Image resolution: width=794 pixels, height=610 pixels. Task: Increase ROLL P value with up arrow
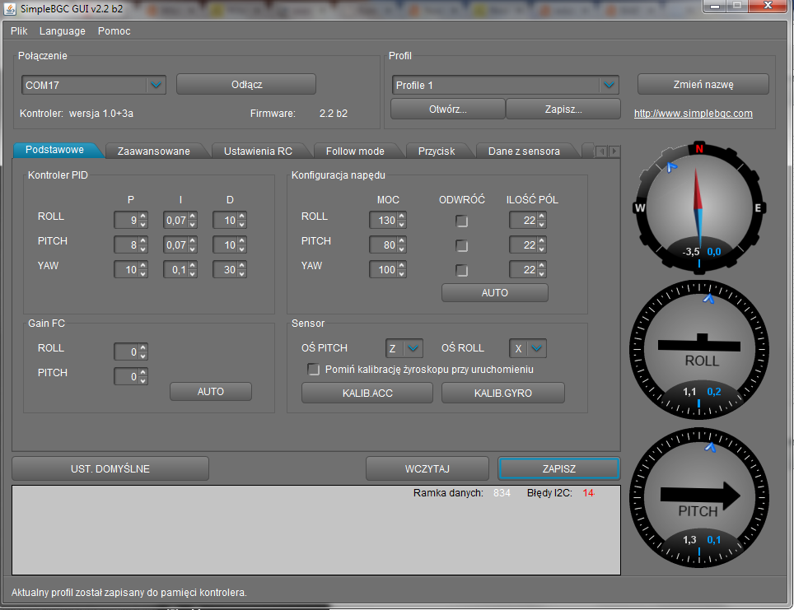[x=143, y=217]
